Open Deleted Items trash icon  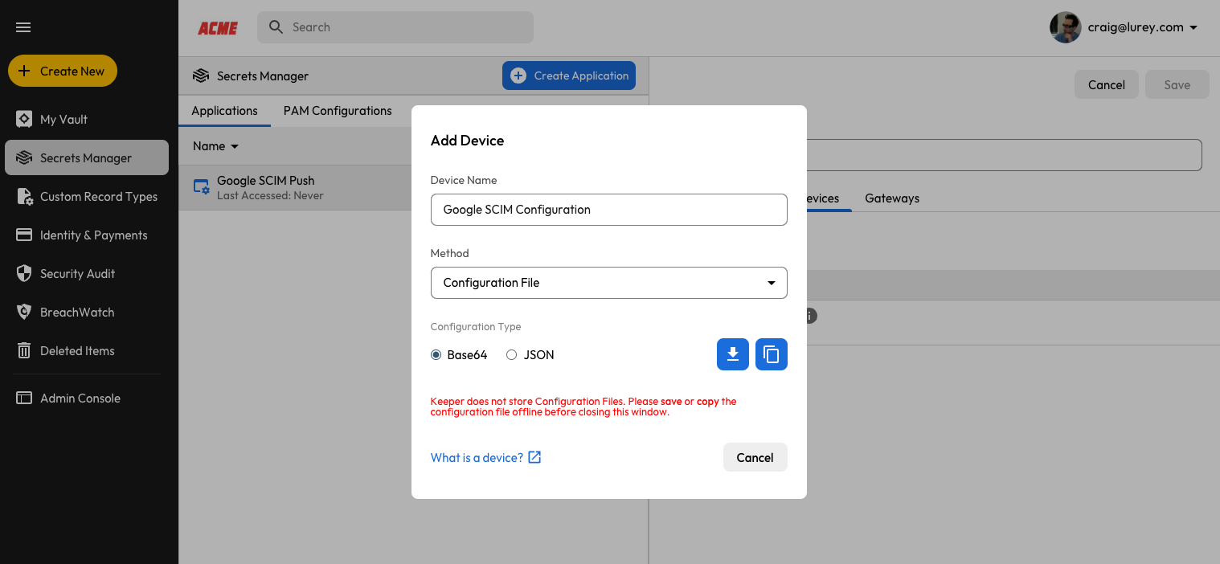pos(24,350)
